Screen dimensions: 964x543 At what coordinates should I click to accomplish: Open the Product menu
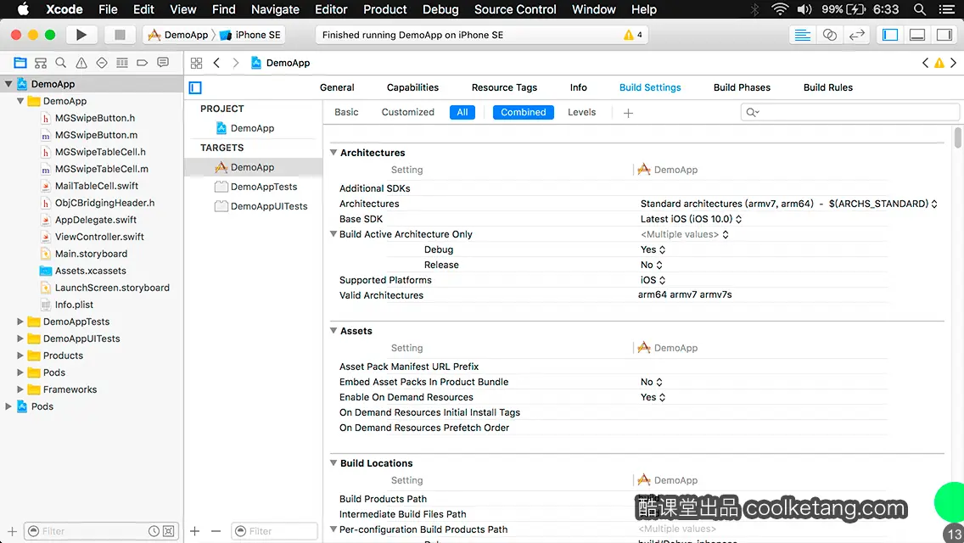(x=385, y=9)
